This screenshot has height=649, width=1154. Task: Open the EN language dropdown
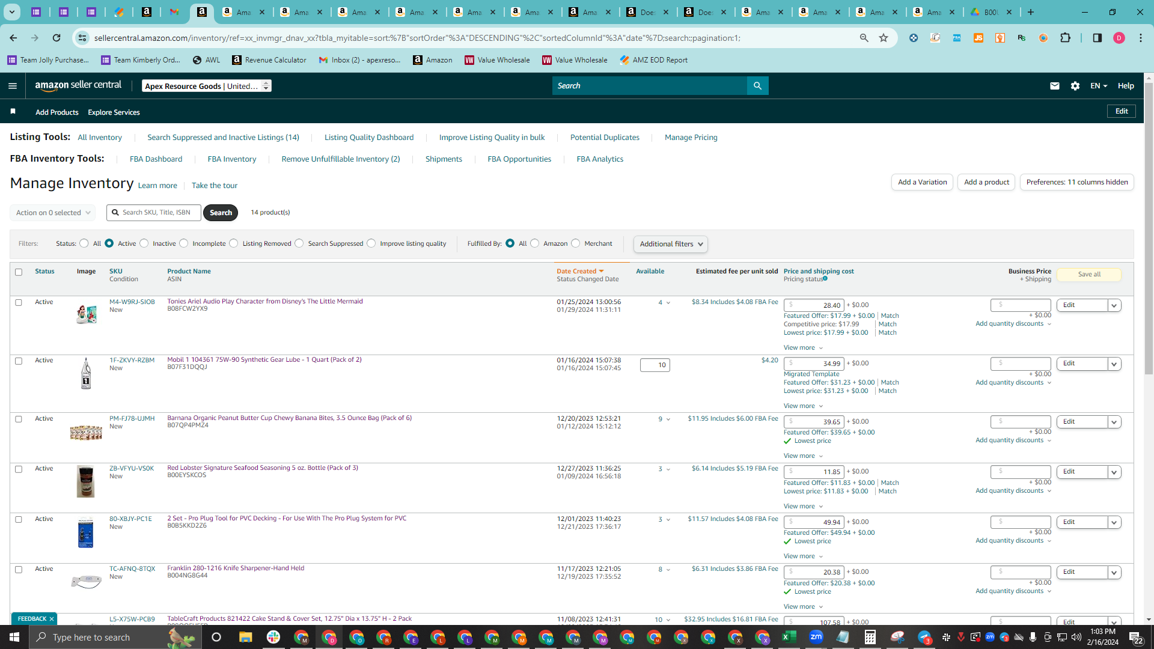coord(1099,86)
